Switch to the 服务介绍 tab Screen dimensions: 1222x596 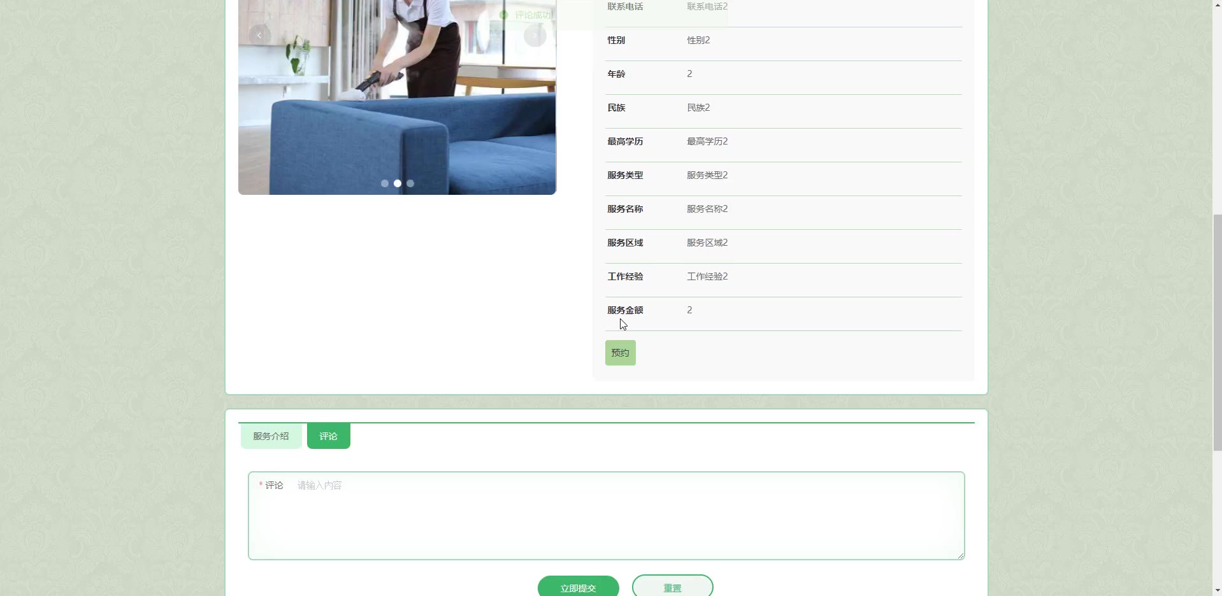(x=271, y=436)
